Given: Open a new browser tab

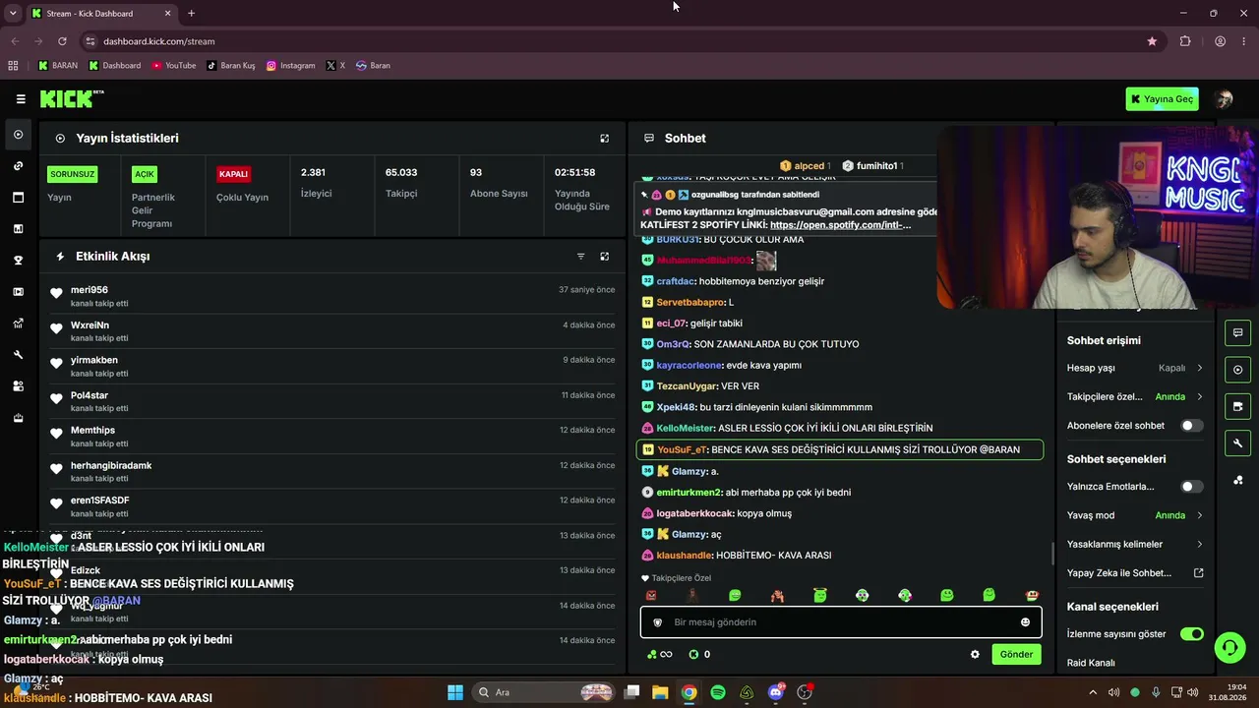Looking at the screenshot, I should [x=191, y=14].
